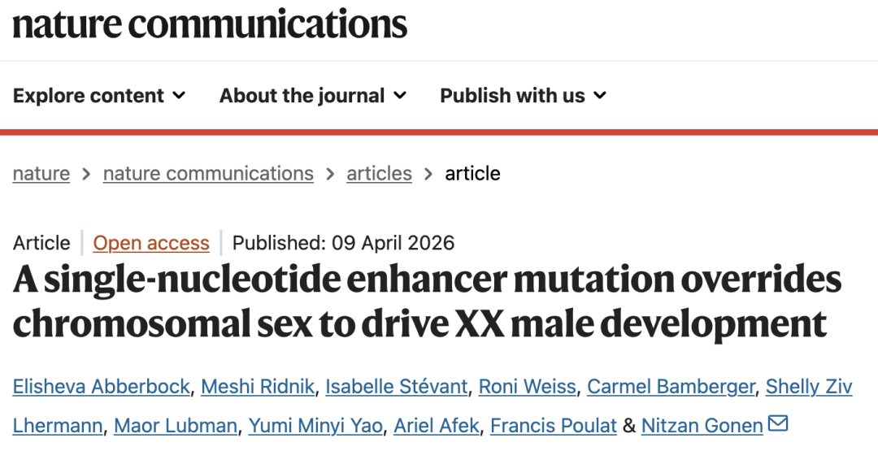Screen dimensions: 878x451
Task: Click author Roni Weiss
Action: 528,387
